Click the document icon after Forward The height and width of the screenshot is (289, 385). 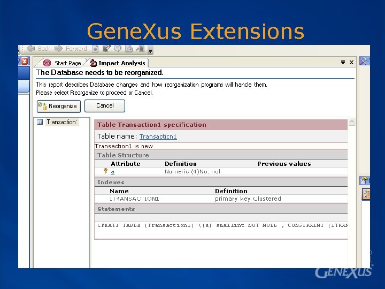(x=95, y=49)
